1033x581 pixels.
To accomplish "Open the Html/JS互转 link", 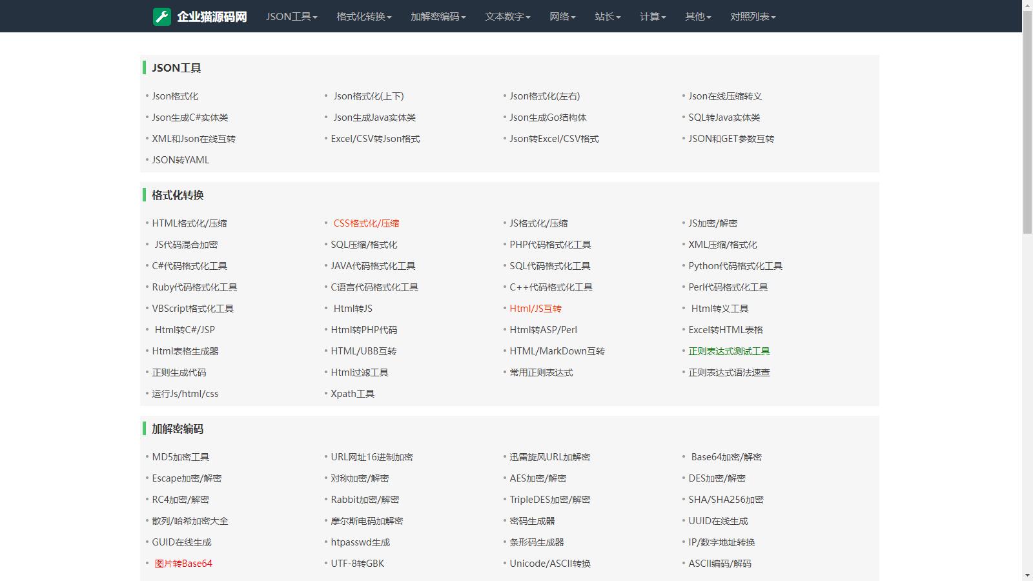I will [x=535, y=309].
